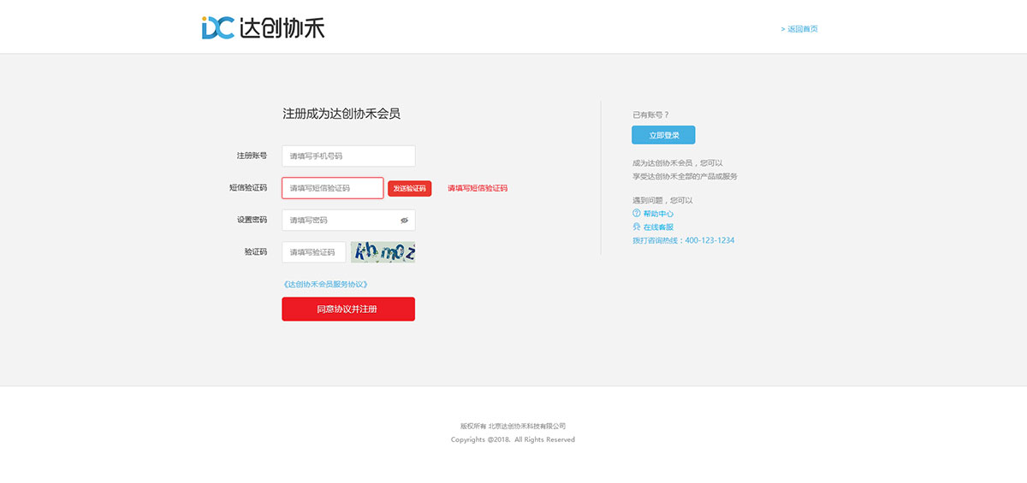This screenshot has width=1027, height=483.
Task: Focus the 短信验证码 input field
Action: click(x=333, y=188)
